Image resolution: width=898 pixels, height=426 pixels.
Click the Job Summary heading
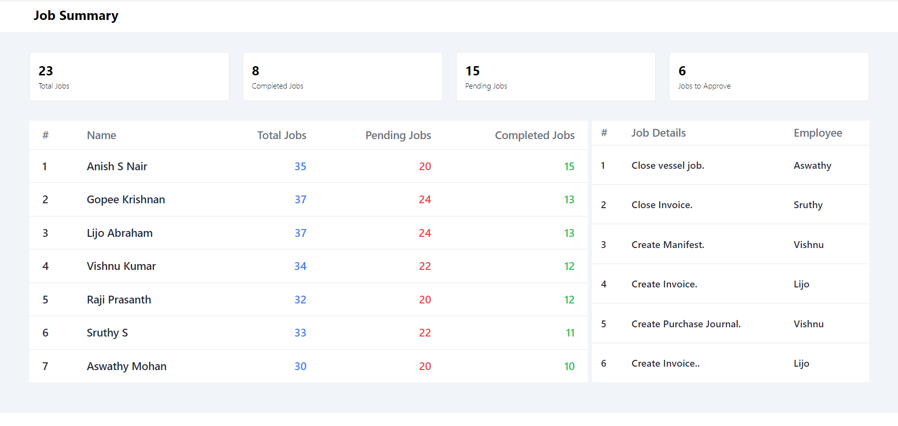pyautogui.click(x=76, y=16)
